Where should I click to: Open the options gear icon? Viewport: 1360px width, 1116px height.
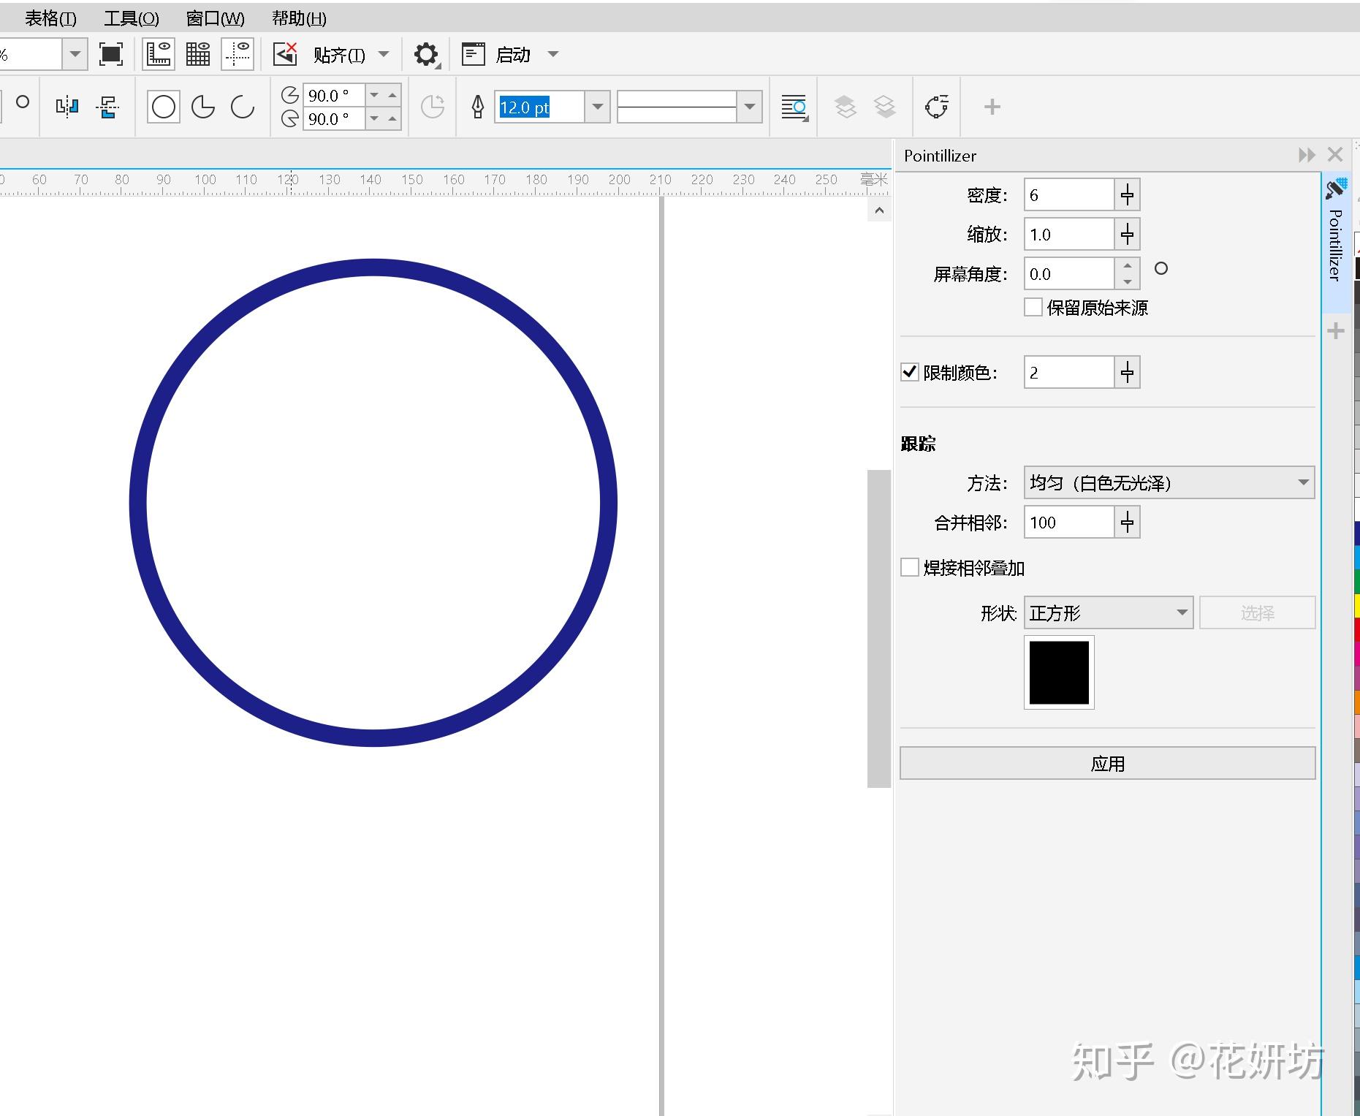pos(427,55)
